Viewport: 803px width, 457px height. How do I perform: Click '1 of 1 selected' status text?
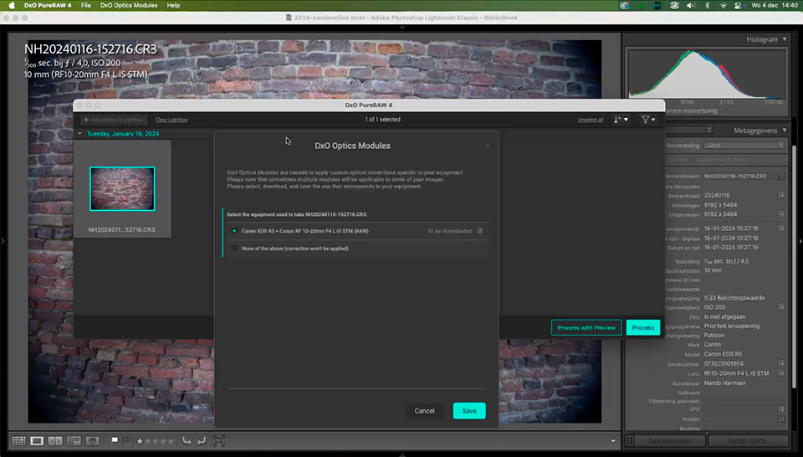pos(382,120)
